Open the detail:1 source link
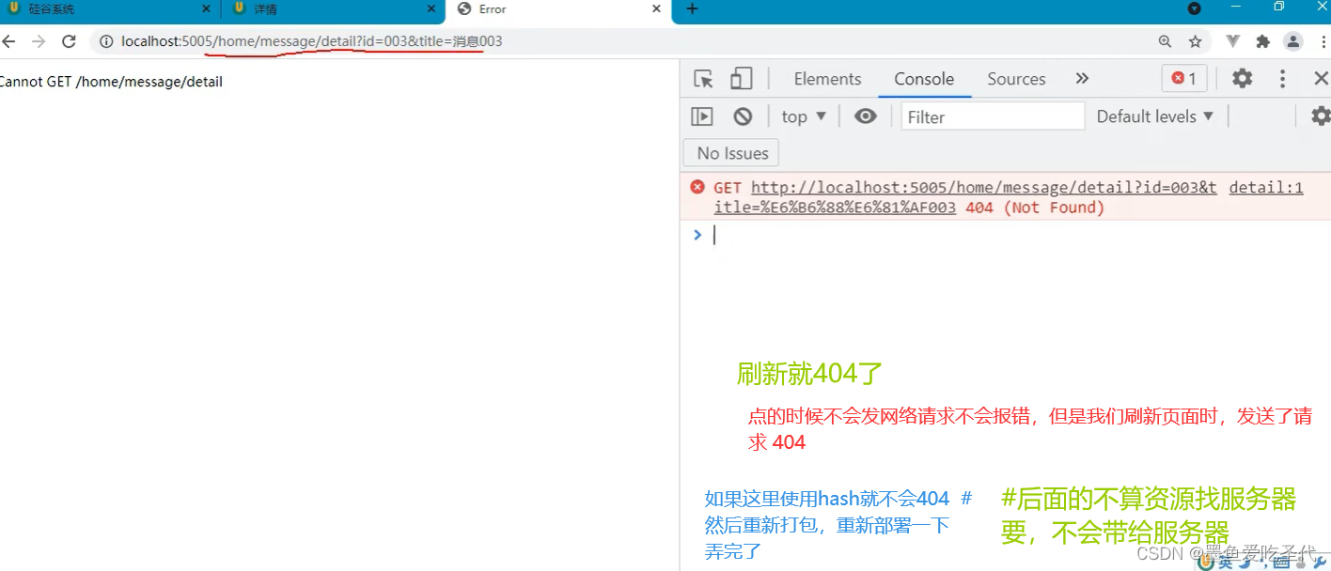This screenshot has height=571, width=1331. click(x=1266, y=188)
